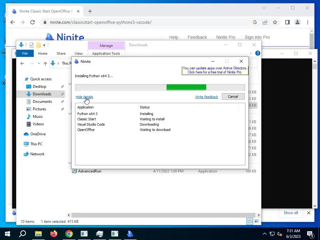Image resolution: width=320 pixels, height=240 pixels.
Task: Show hidden system tray icons
Action: (x=264, y=234)
